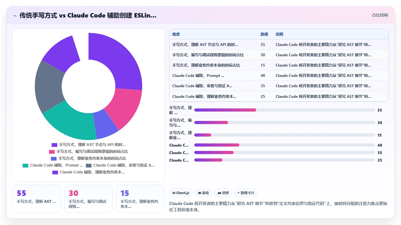Click the progress bar with value 15

pos(284,135)
